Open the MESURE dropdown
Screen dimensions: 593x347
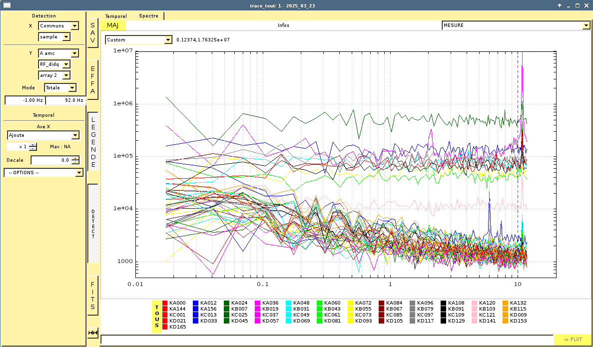coord(516,25)
